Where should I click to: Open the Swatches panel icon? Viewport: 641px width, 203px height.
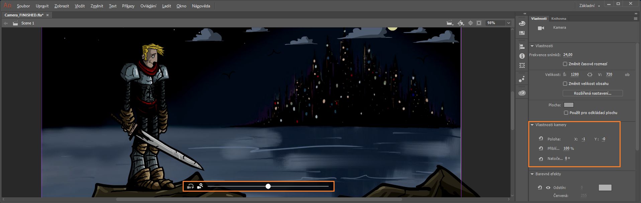522,33
